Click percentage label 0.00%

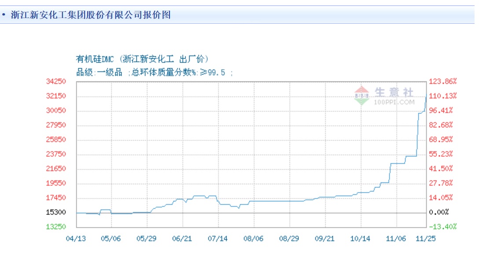[x=439, y=212]
